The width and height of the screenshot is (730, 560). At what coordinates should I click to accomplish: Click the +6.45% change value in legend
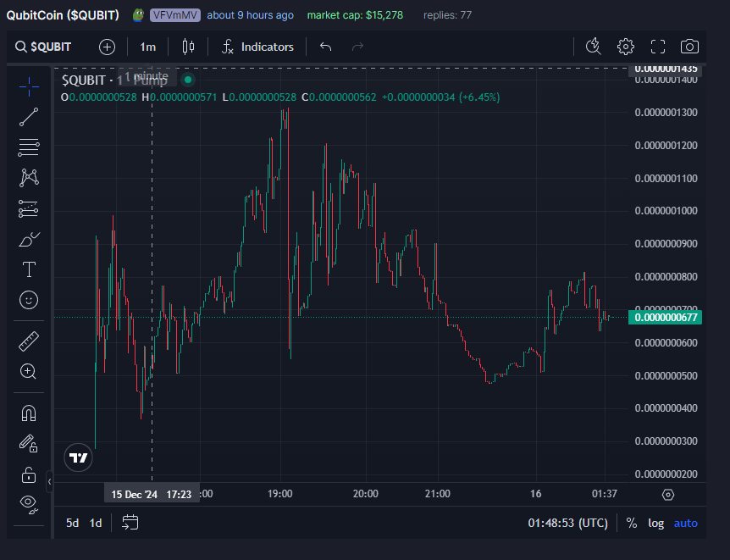479,97
